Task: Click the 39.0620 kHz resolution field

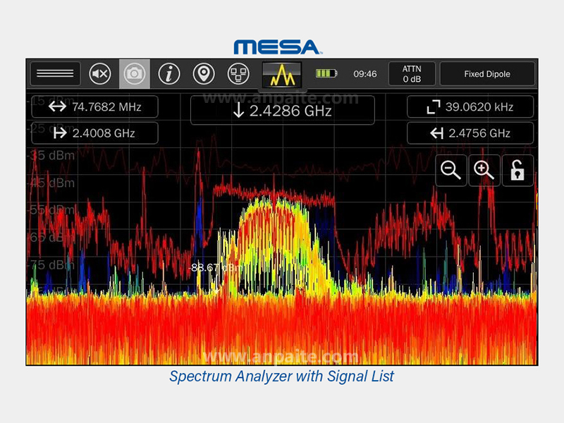Action: pyautogui.click(x=470, y=107)
